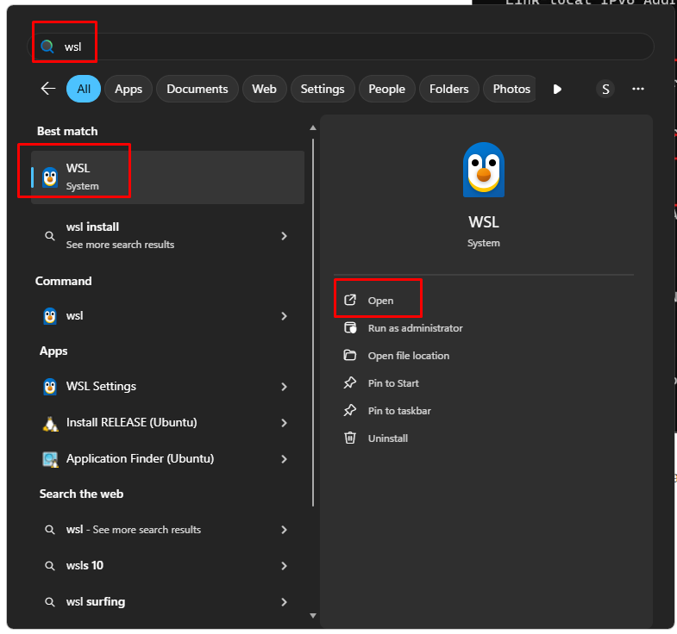677x634 pixels.
Task: Click the search magnifier icon in search box
Action: pyautogui.click(x=47, y=47)
